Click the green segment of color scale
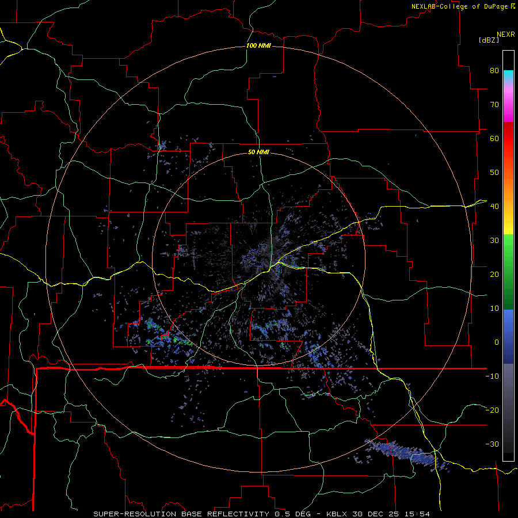 [x=508, y=271]
